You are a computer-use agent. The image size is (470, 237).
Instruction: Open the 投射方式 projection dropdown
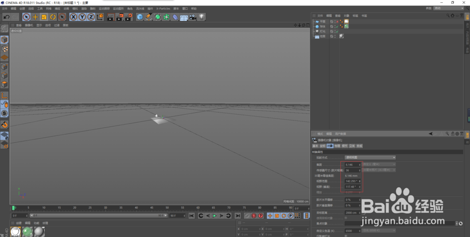point(370,158)
